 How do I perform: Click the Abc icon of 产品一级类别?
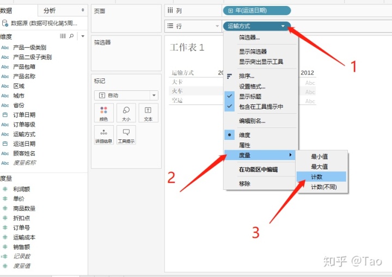pyautogui.click(x=5, y=47)
